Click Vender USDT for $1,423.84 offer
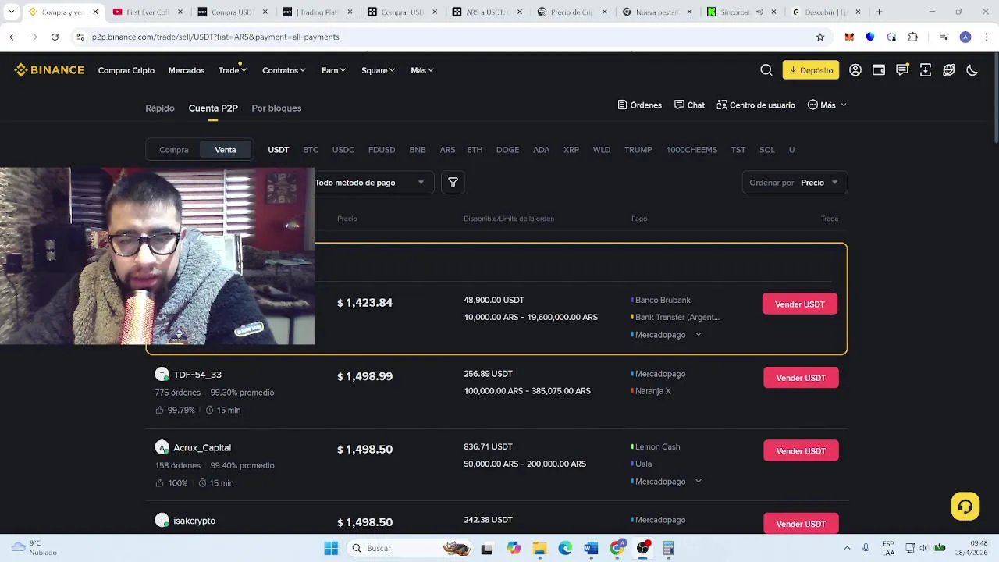The image size is (999, 562). [800, 304]
